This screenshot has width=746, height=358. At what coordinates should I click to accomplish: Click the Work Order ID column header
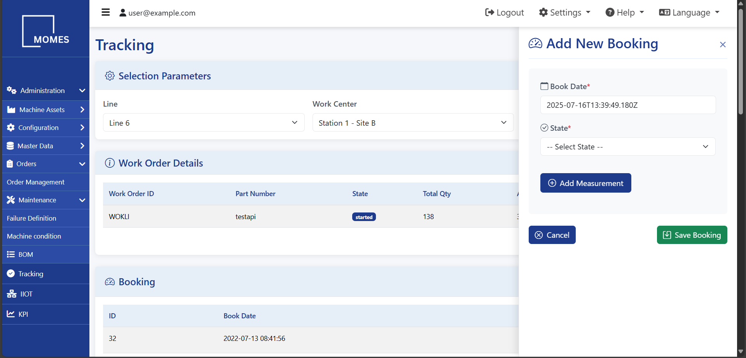pos(131,194)
